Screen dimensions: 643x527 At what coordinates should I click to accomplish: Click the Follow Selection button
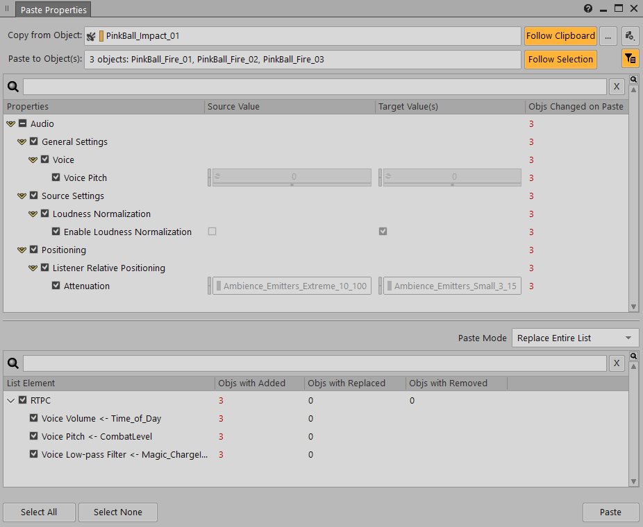coord(560,60)
